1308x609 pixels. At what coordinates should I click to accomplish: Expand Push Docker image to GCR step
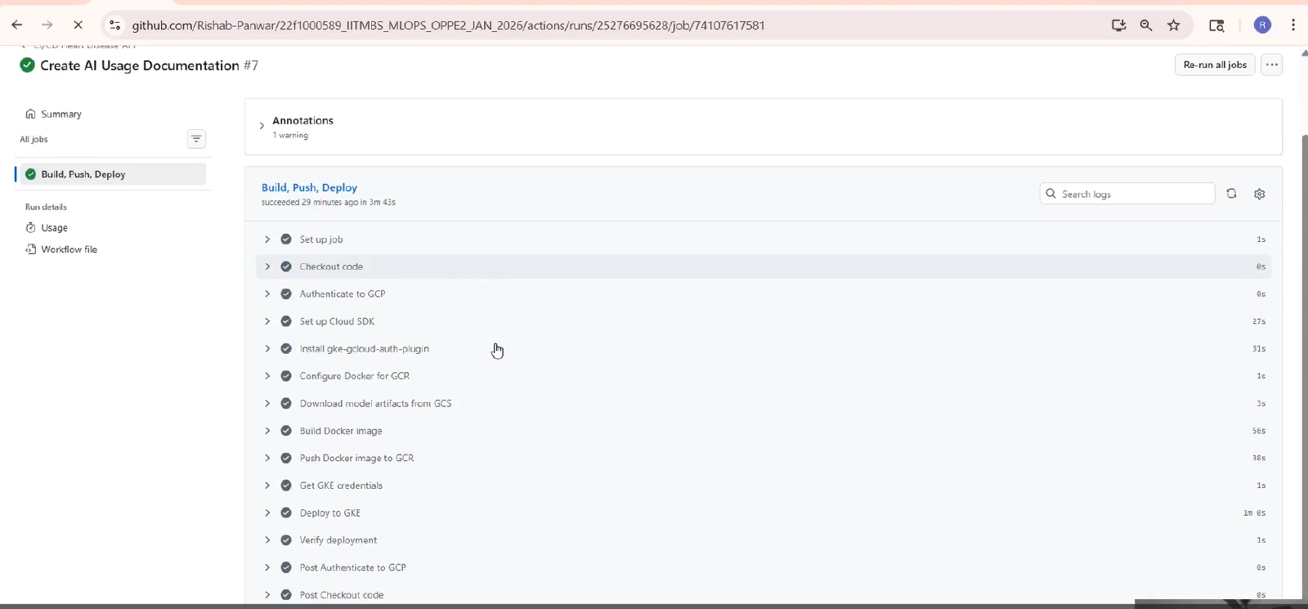267,459
